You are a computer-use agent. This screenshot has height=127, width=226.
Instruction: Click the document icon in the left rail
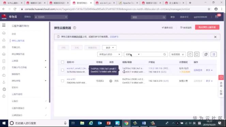click(x=4, y=61)
